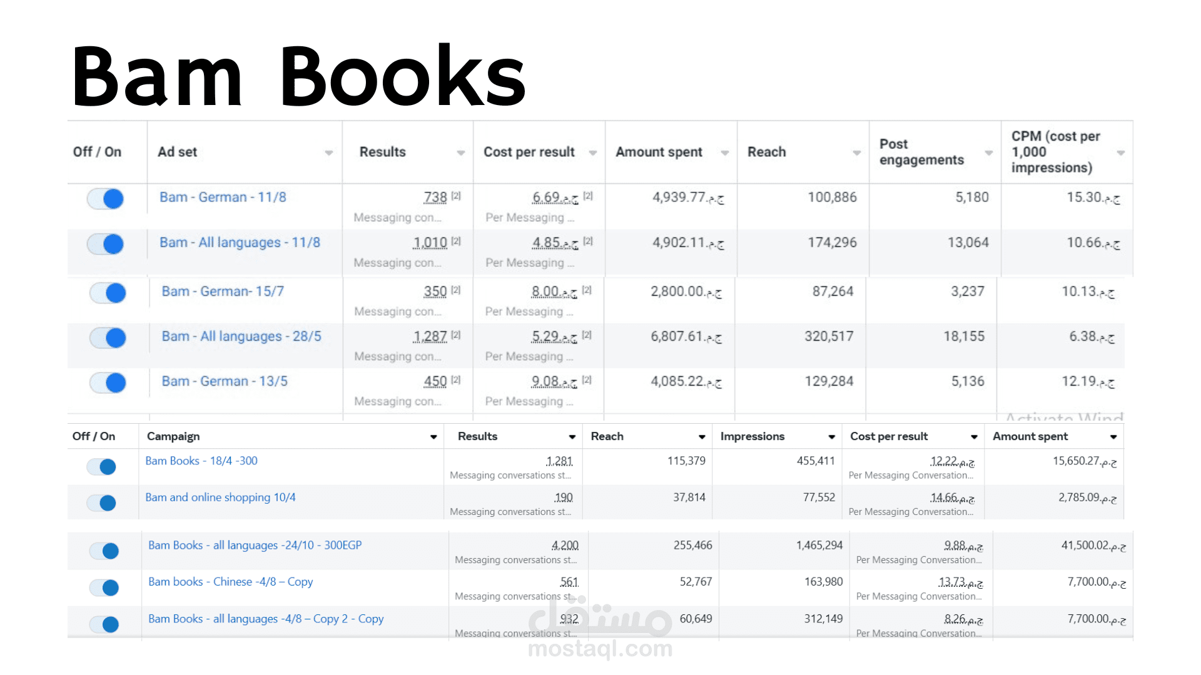
Task: Click the footnote marker beside 738 results
Action: pos(456,196)
